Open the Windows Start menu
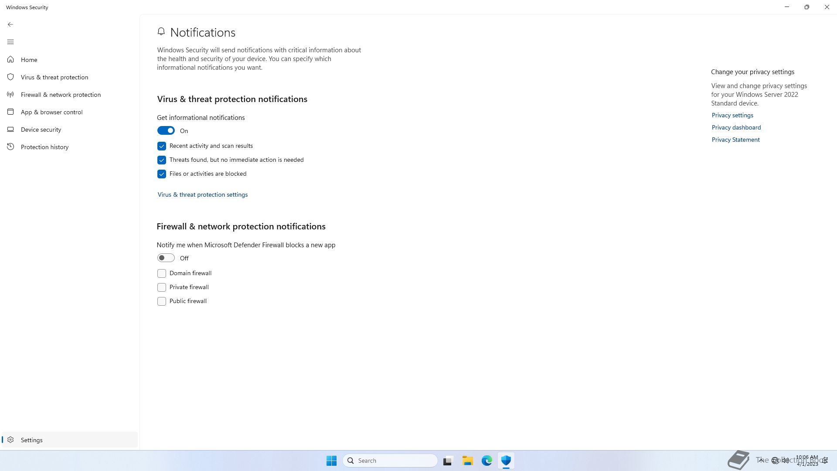 [331, 461]
